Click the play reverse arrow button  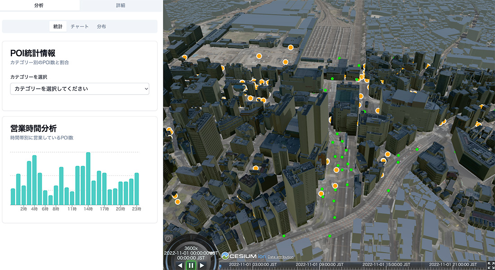coord(180,265)
